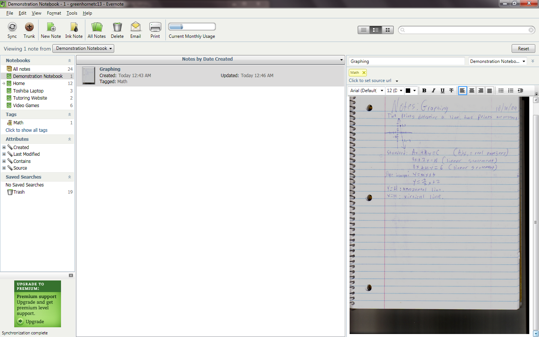
Task: Create an Ink Note
Action: pos(74,30)
